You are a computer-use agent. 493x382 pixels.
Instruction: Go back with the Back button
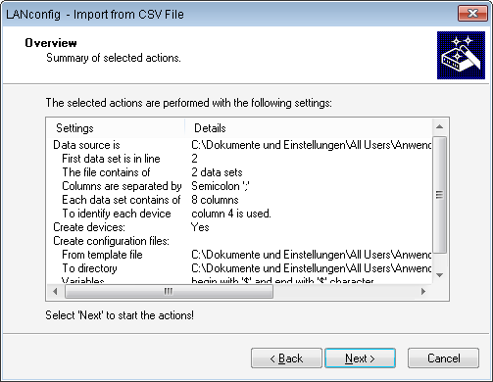[x=286, y=358]
